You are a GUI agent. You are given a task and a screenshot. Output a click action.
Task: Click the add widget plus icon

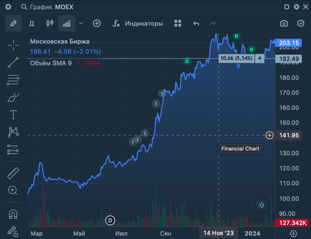(x=8, y=7)
